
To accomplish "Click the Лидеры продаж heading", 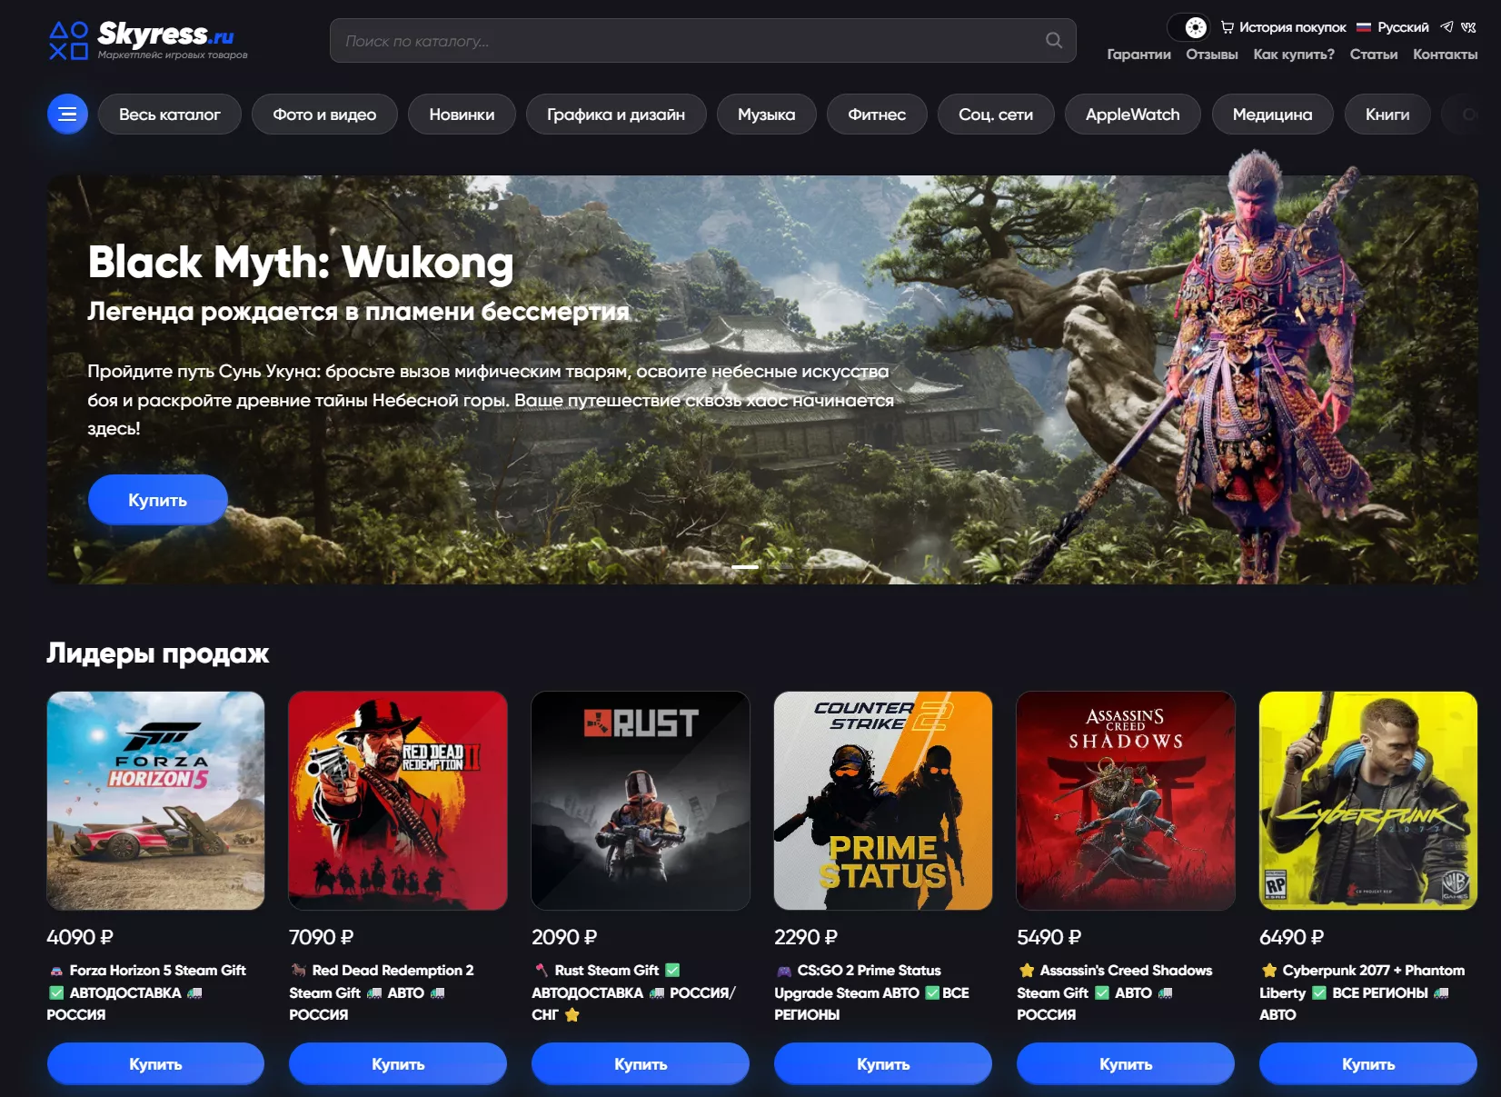I will [158, 653].
